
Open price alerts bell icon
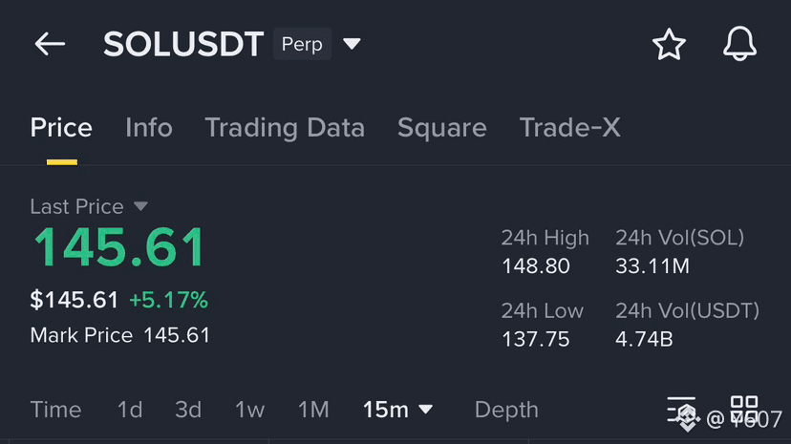[x=739, y=45]
